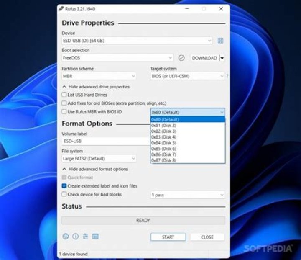Check Add fixes for old BIOSes
The width and height of the screenshot is (301, 260).
tap(64, 103)
